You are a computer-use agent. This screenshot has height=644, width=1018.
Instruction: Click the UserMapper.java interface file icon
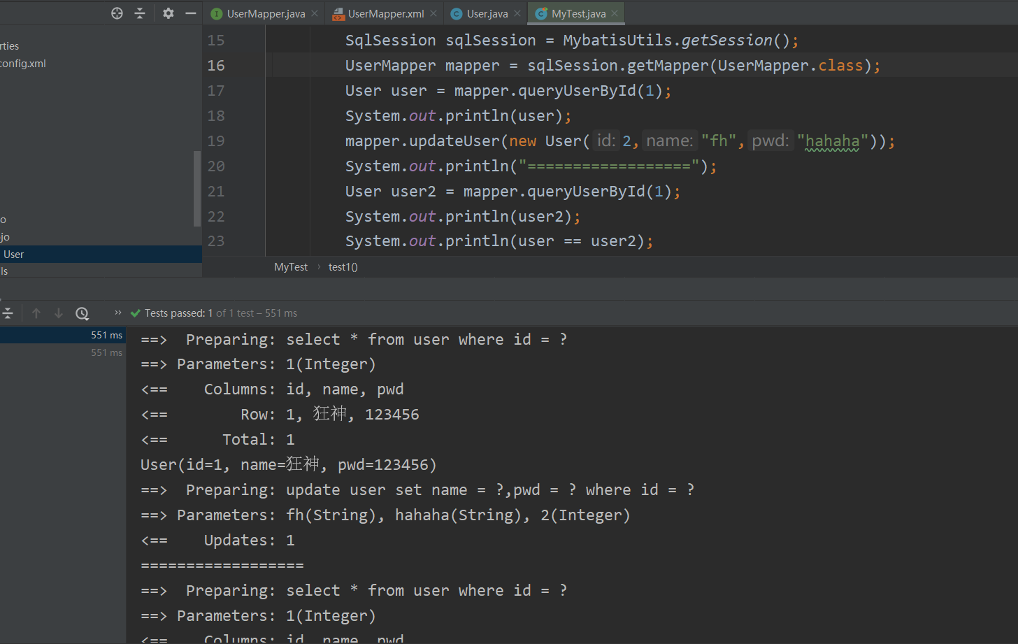click(x=217, y=14)
